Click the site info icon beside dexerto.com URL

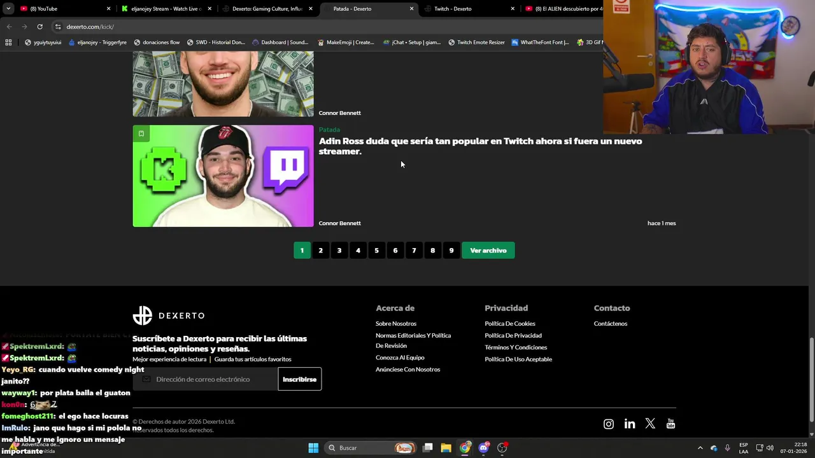[x=58, y=27]
